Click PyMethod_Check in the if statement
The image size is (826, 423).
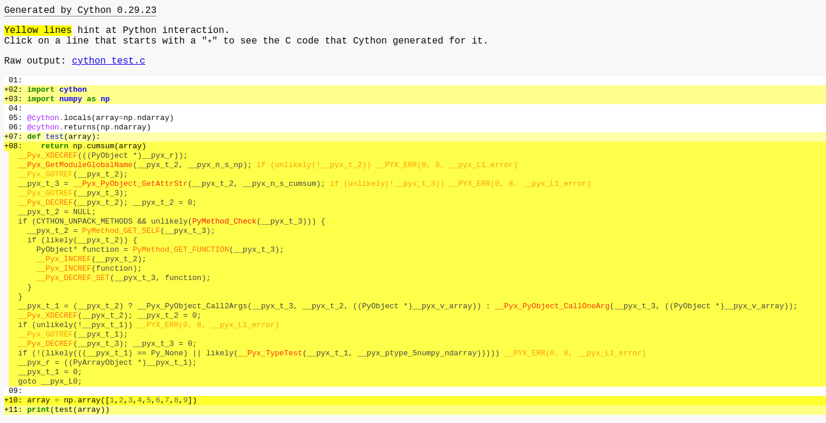point(228,221)
